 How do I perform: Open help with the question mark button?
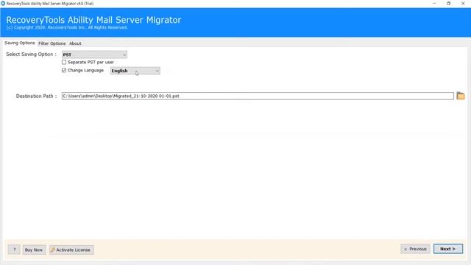[14, 250]
